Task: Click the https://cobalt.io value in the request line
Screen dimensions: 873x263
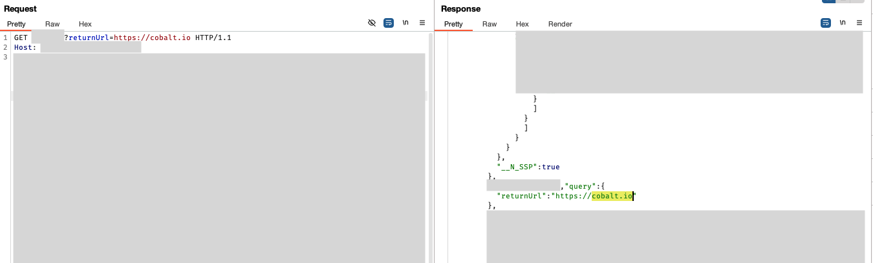Action: (x=152, y=38)
